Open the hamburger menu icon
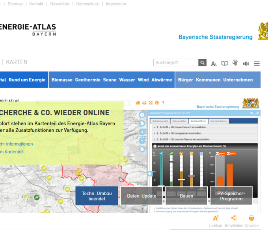 click(x=257, y=64)
